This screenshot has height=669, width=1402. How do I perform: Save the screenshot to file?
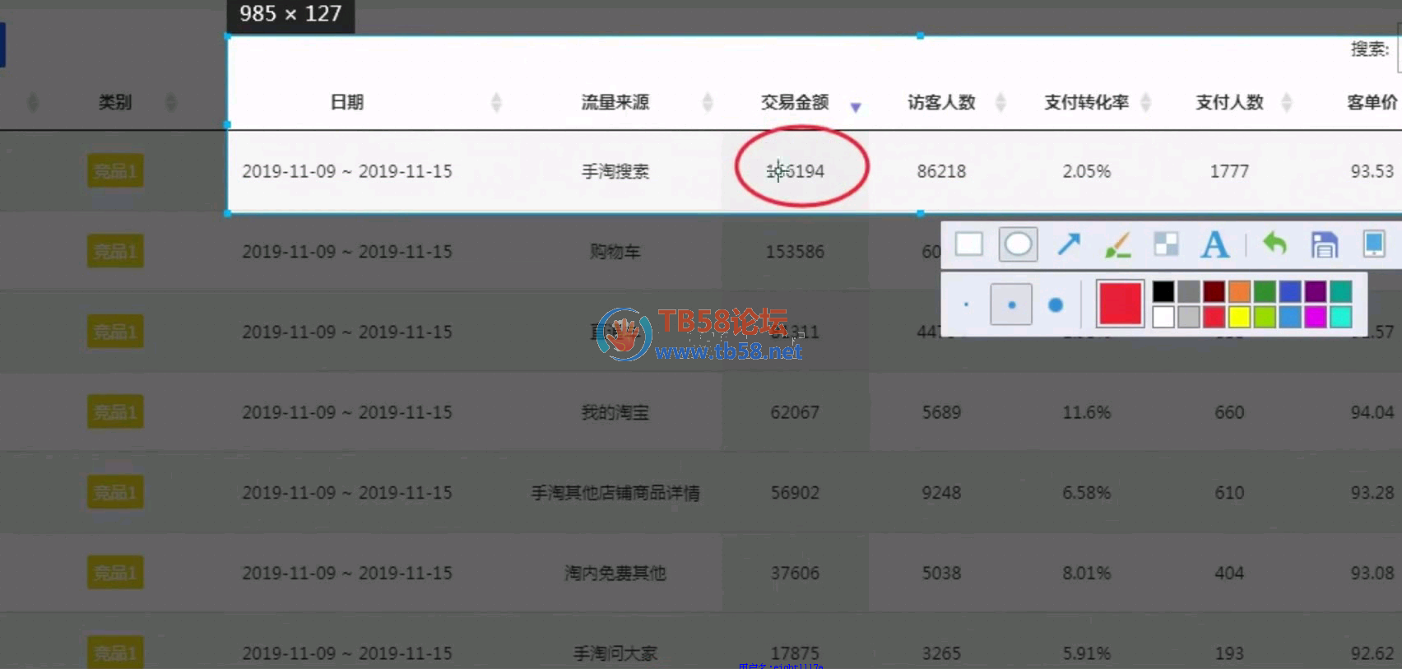coord(1324,244)
